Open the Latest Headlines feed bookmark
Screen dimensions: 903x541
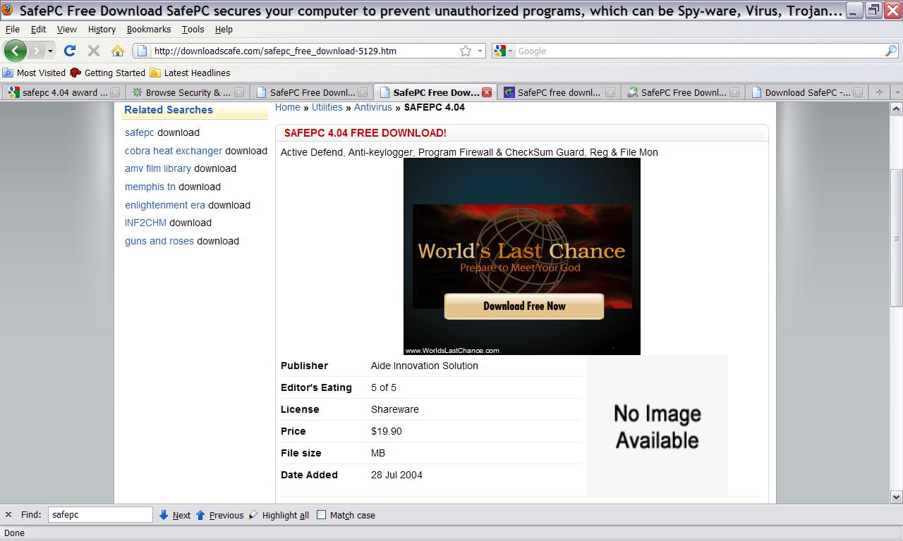tap(190, 73)
